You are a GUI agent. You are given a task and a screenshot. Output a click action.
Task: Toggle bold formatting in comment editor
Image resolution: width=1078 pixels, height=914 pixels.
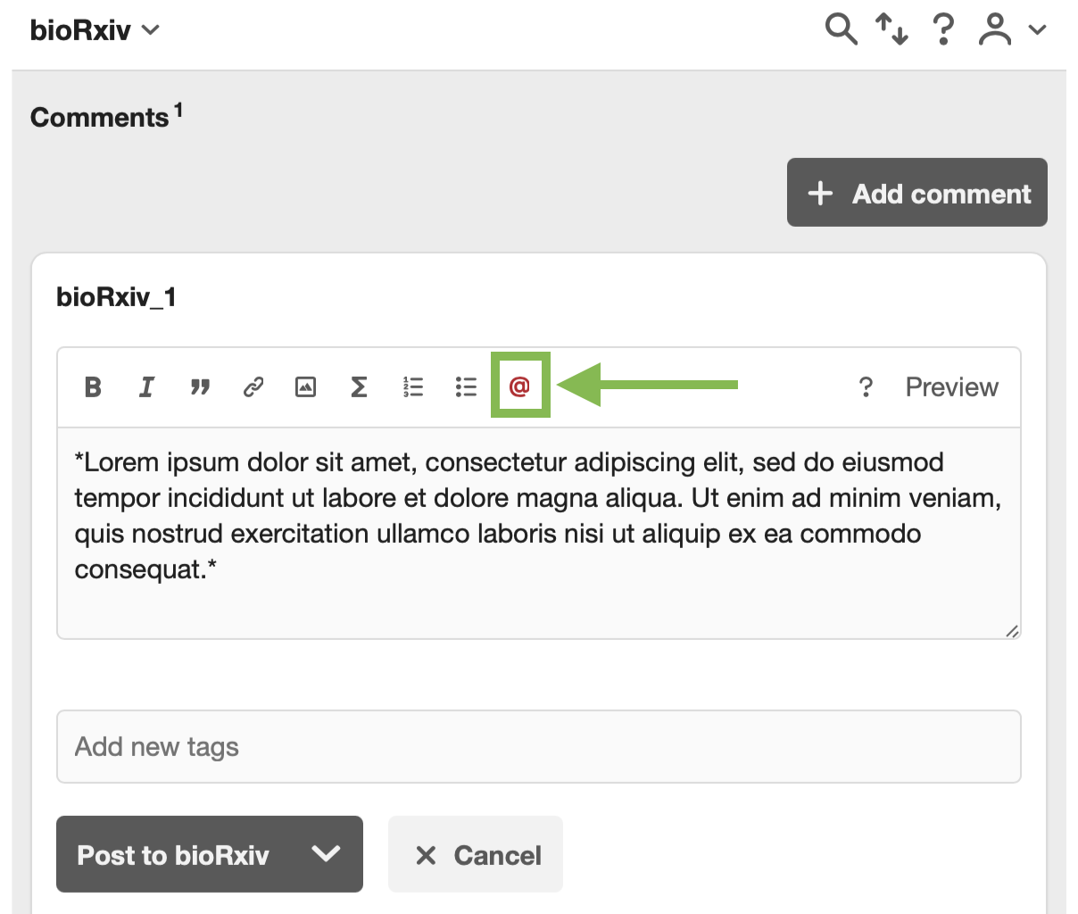coord(93,387)
